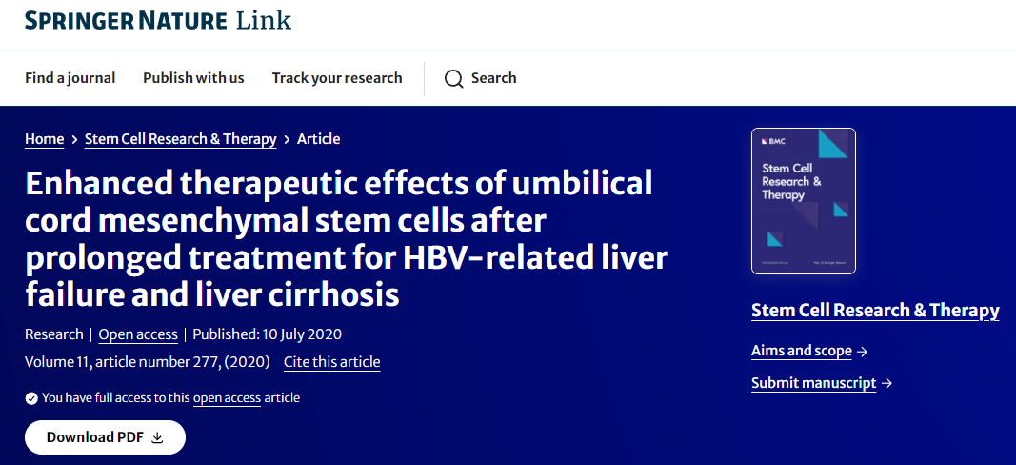This screenshot has height=465, width=1016.
Task: Open the Find a journal menu
Action: click(70, 78)
